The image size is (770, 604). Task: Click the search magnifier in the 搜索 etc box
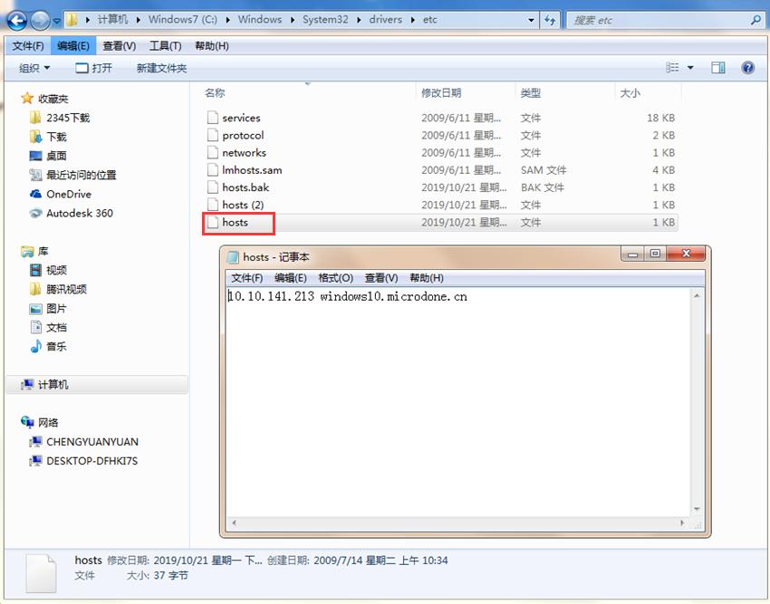pyautogui.click(x=755, y=18)
